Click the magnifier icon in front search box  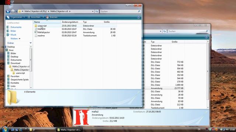coord(139,11)
